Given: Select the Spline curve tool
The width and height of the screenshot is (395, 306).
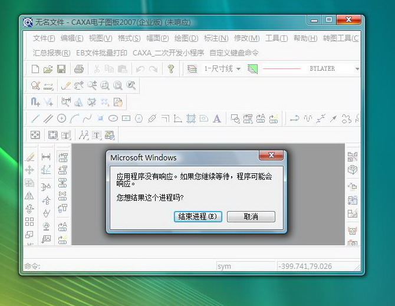Looking at the screenshot, I should click(87, 119).
